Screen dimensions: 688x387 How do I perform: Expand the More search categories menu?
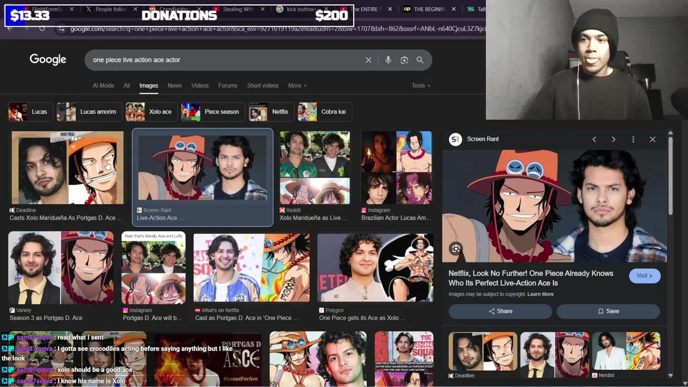297,85
